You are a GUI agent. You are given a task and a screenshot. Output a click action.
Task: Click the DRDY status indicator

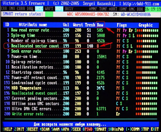pos(59,8)
